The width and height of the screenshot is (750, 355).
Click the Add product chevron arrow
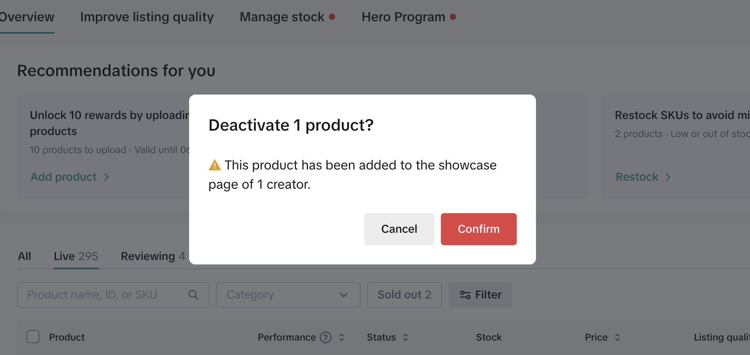coord(106,177)
